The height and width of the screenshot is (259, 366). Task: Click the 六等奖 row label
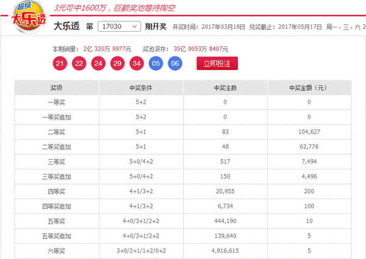click(57, 251)
